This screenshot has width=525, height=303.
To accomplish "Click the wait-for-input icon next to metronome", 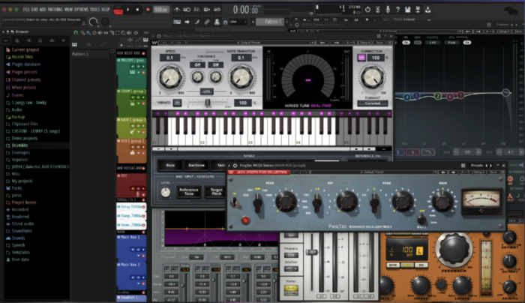I will point(187,10).
